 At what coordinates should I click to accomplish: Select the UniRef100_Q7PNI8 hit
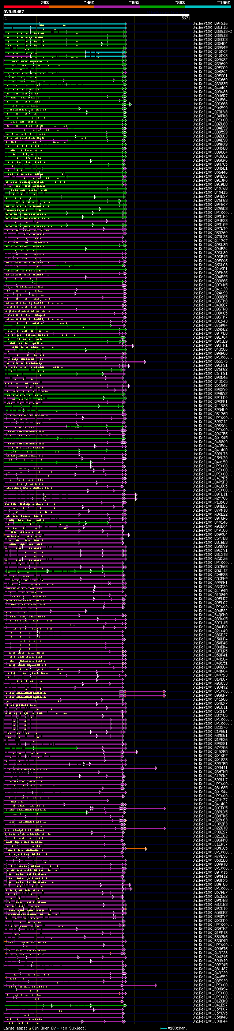point(210,510)
